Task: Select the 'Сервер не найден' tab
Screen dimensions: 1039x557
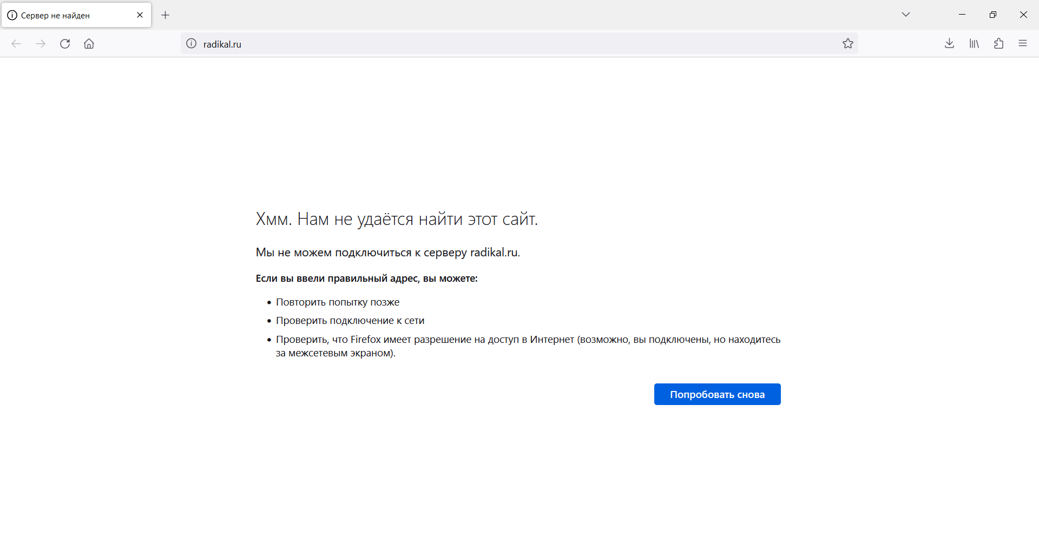Action: pyautogui.click(x=76, y=15)
